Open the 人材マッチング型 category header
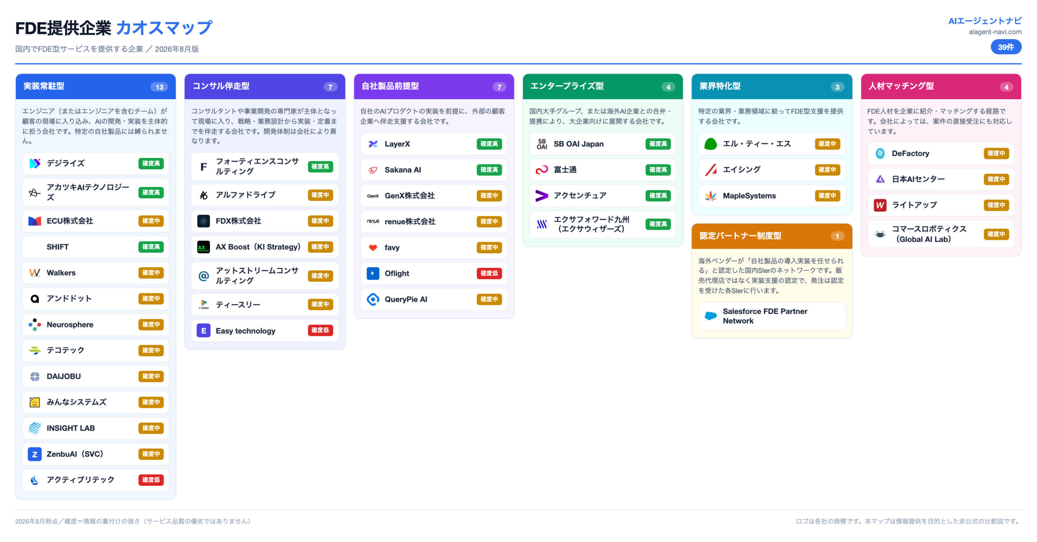Screen dimensions: 1037x542 (x=941, y=87)
